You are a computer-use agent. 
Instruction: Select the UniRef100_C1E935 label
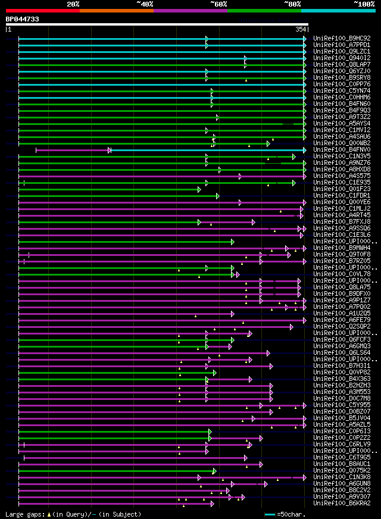click(x=342, y=182)
